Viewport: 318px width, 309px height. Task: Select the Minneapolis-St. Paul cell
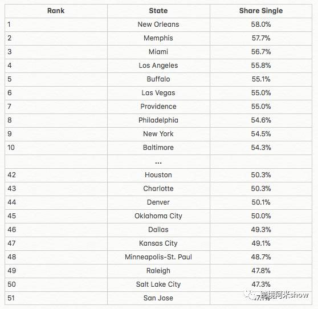pos(158,257)
